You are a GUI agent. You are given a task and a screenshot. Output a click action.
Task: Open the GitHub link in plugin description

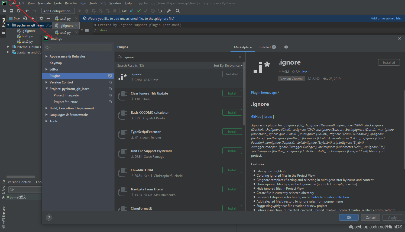click(256, 117)
